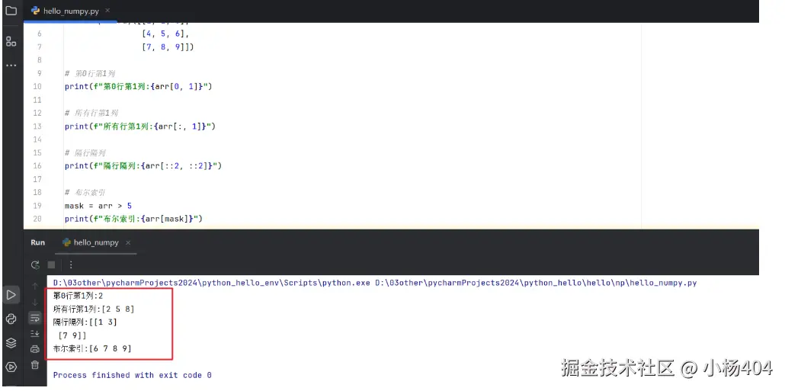Clear console with the trash icon

[x=35, y=365]
